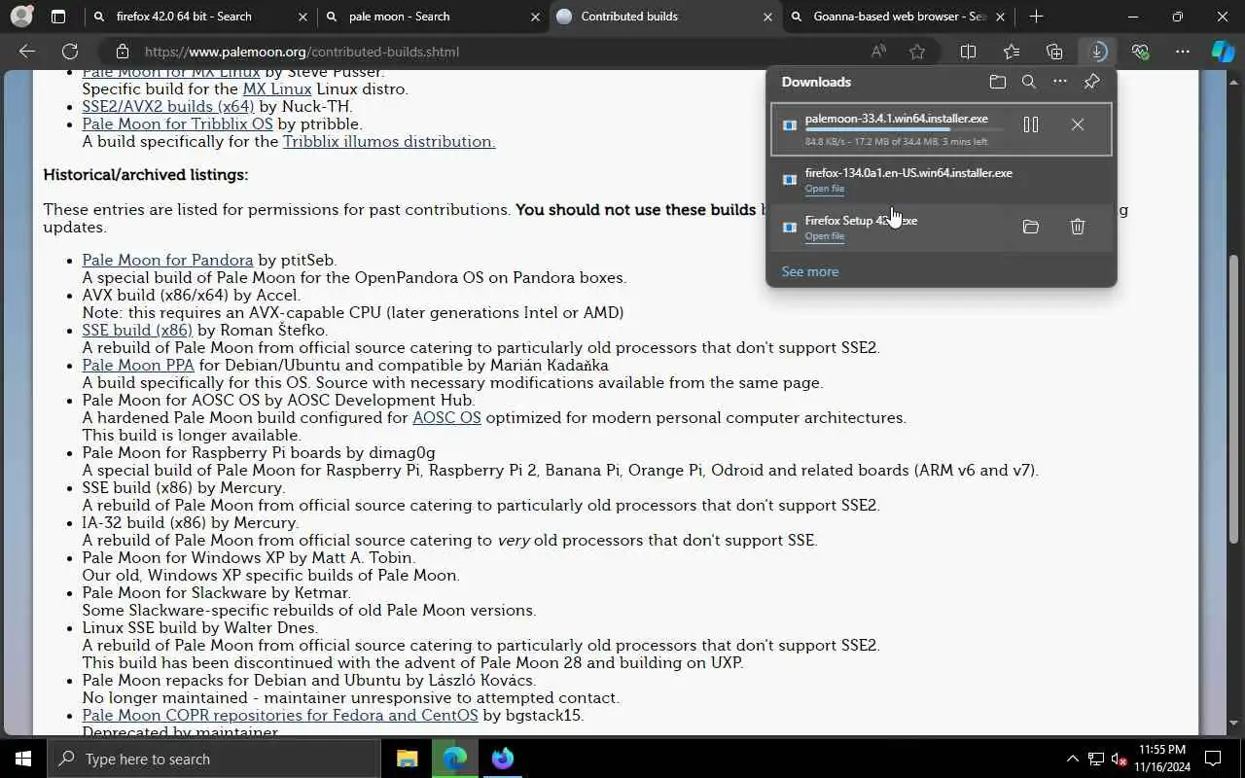Viewport: 1245px width, 778px height.
Task: Open the notification center icon
Action: click(x=1213, y=759)
